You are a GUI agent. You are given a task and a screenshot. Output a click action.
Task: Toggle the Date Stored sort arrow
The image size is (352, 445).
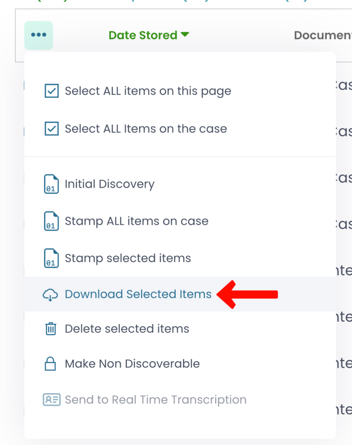click(x=185, y=35)
